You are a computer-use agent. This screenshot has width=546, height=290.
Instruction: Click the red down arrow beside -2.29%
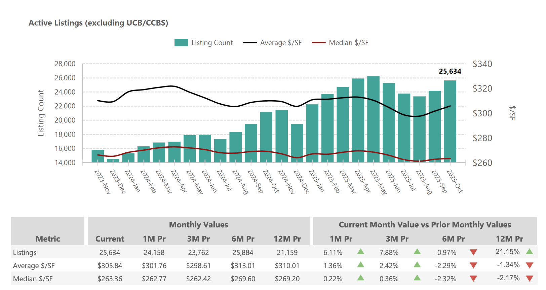pos(473,265)
